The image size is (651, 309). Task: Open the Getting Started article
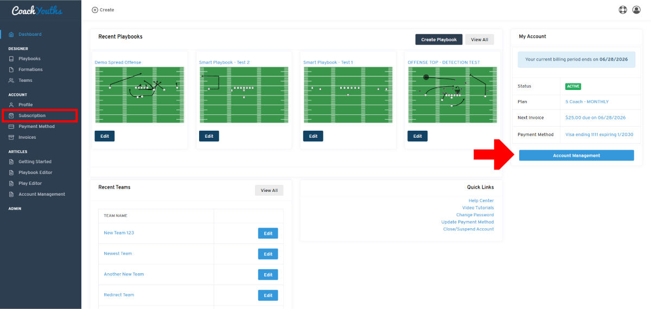click(x=35, y=162)
